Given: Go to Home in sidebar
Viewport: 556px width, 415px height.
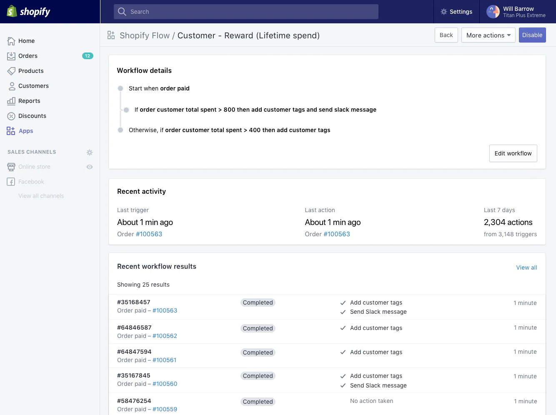Looking at the screenshot, I should click(27, 41).
